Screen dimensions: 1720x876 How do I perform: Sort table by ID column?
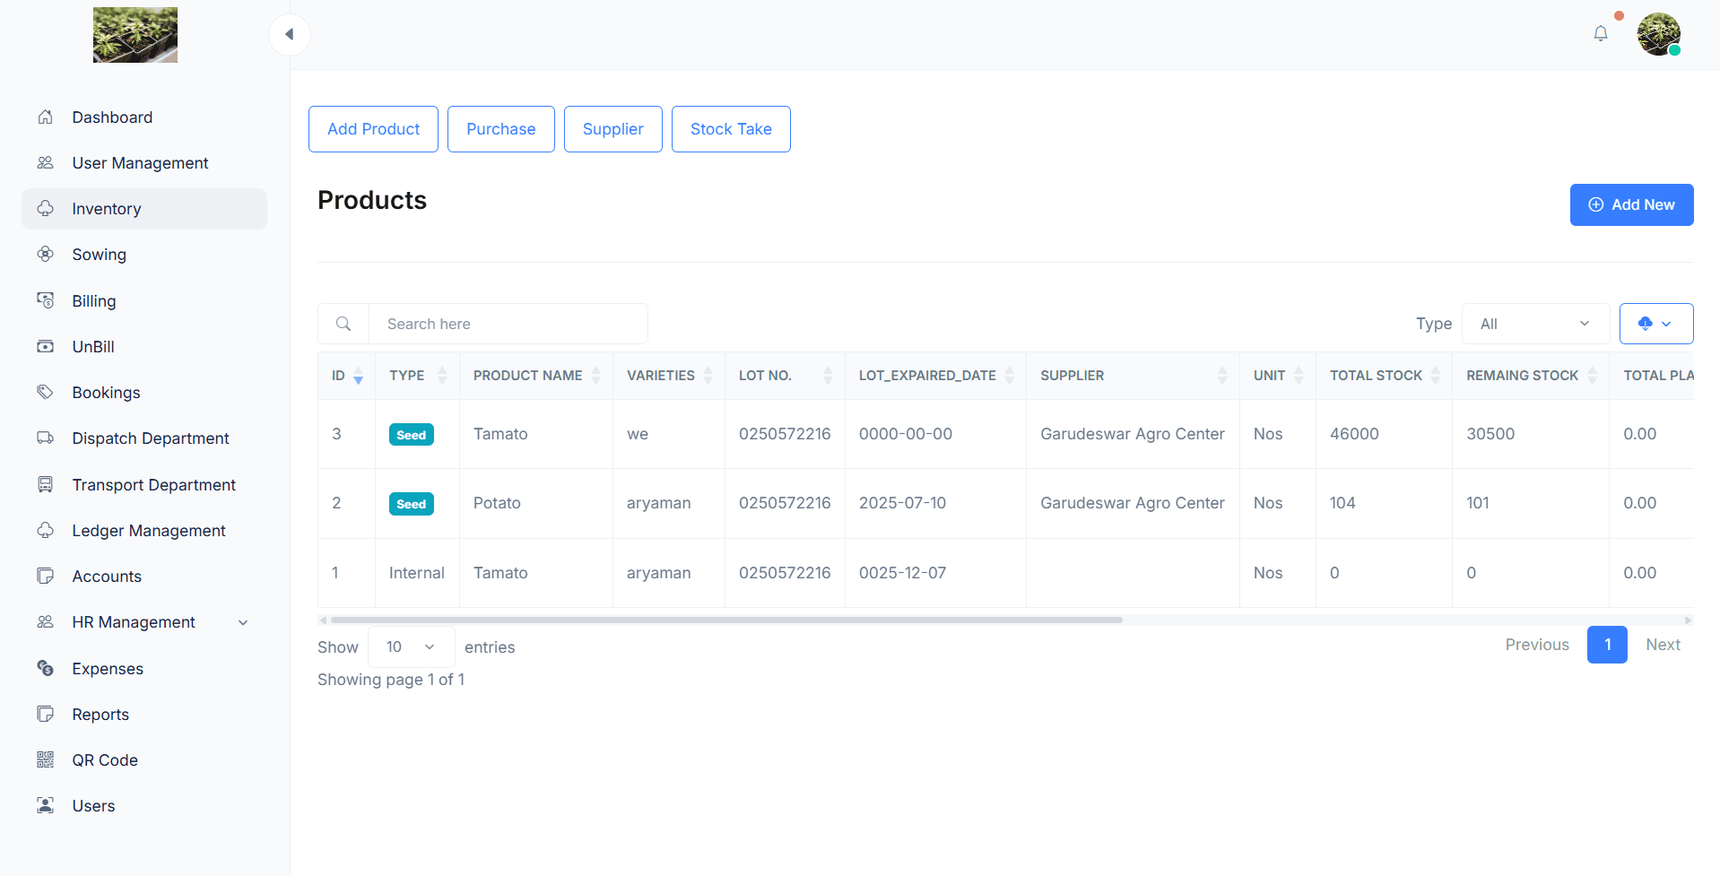358,376
